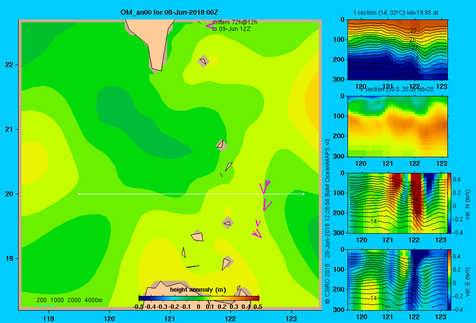Viewport: 476px width, 323px height.
Task: Click the "t section (14..32°C) lat=19.95 at" title
Action: (x=396, y=13)
